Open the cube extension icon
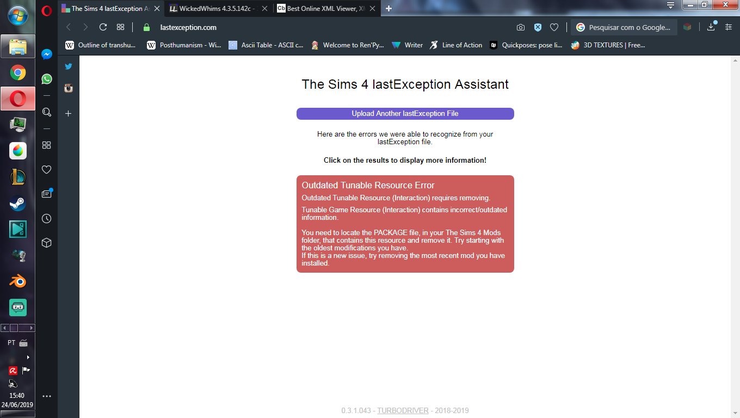This screenshot has height=418, width=740. pos(687,27)
